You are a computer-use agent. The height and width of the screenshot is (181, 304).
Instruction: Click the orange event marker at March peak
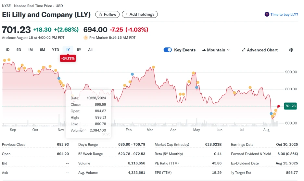pos(153,67)
